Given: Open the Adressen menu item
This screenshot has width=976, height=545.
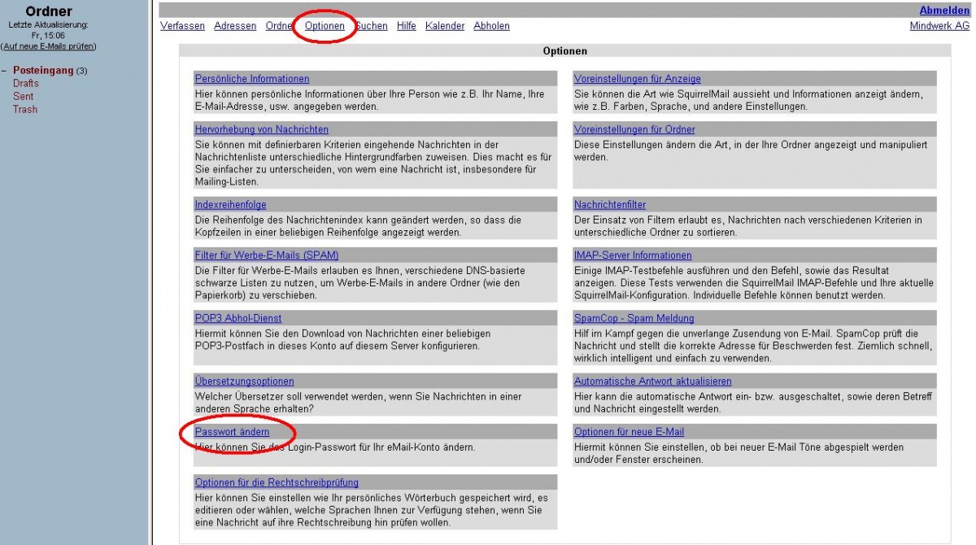Looking at the screenshot, I should (235, 26).
